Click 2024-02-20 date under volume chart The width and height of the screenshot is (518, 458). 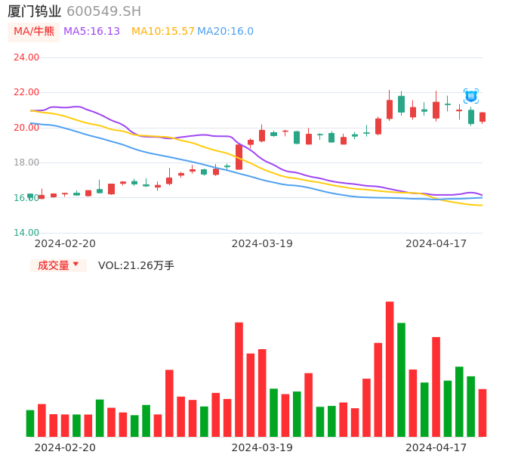[65, 447]
